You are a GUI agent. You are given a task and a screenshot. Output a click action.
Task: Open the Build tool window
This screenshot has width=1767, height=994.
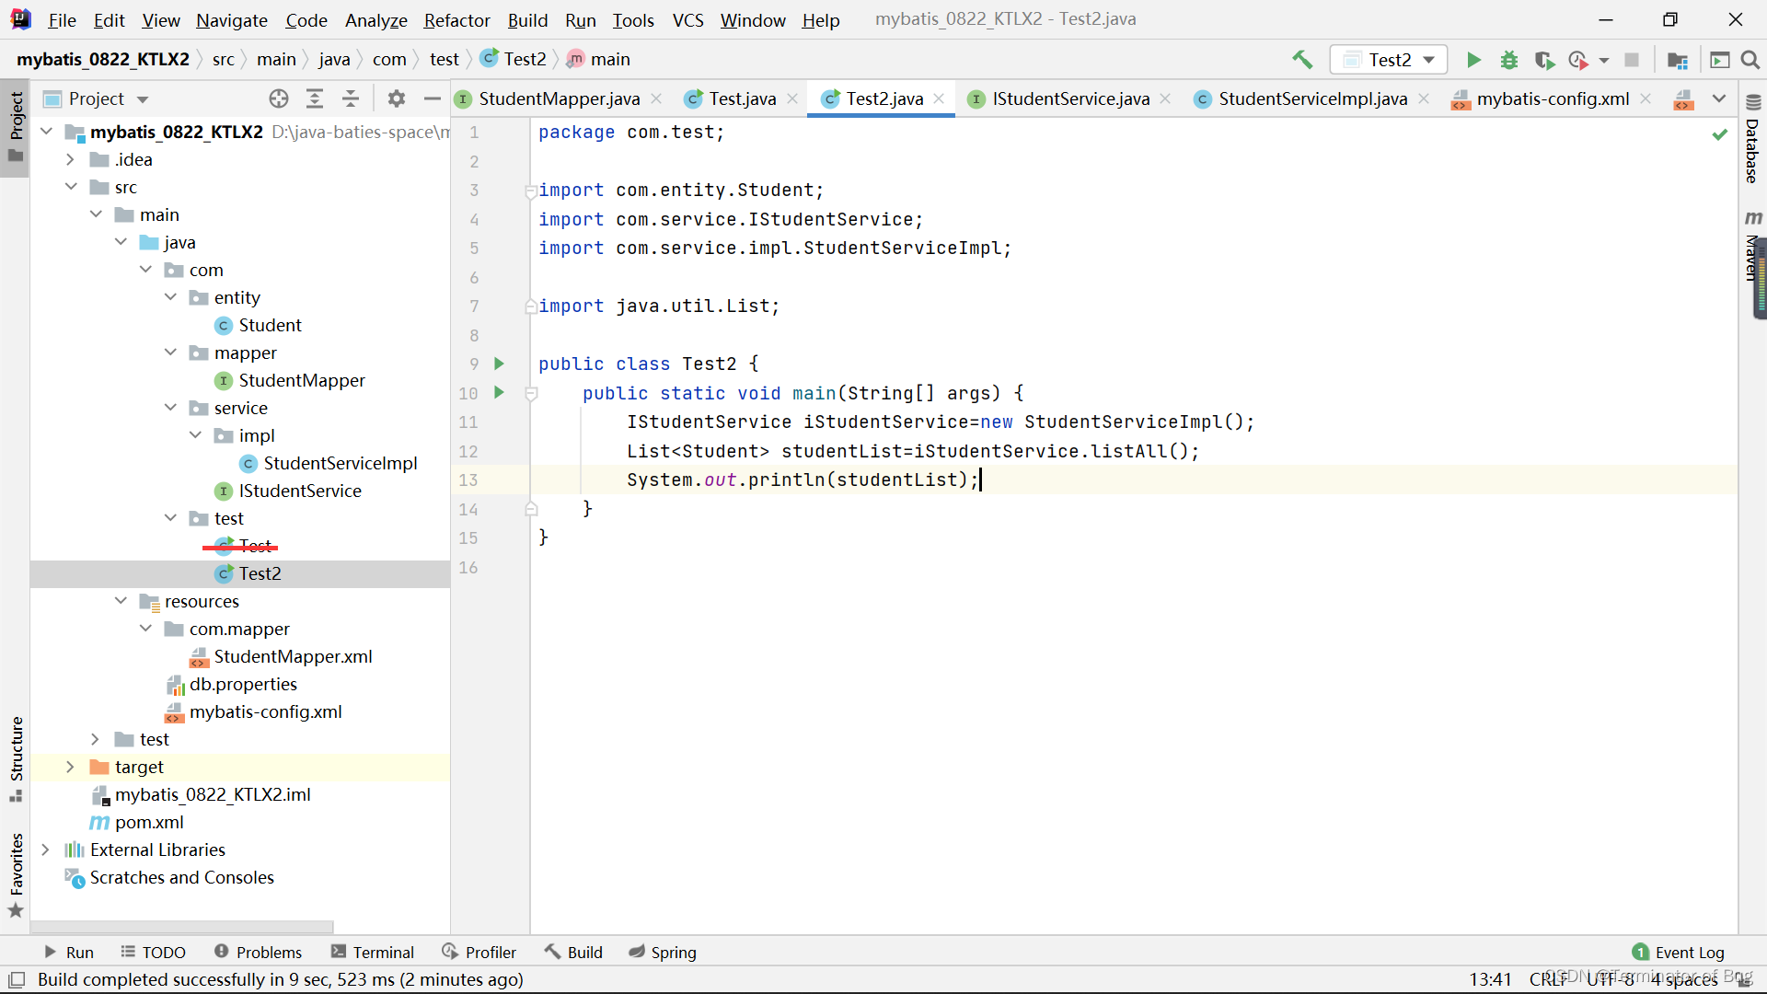click(573, 953)
